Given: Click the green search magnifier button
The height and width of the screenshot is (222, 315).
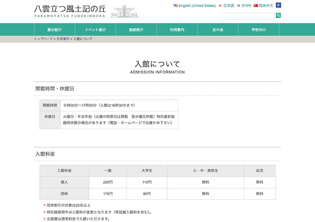Looking at the screenshot, I should (x=278, y=15).
